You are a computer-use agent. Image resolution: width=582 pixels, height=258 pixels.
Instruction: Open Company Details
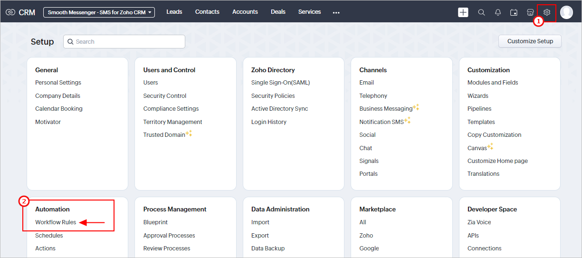[57, 96]
